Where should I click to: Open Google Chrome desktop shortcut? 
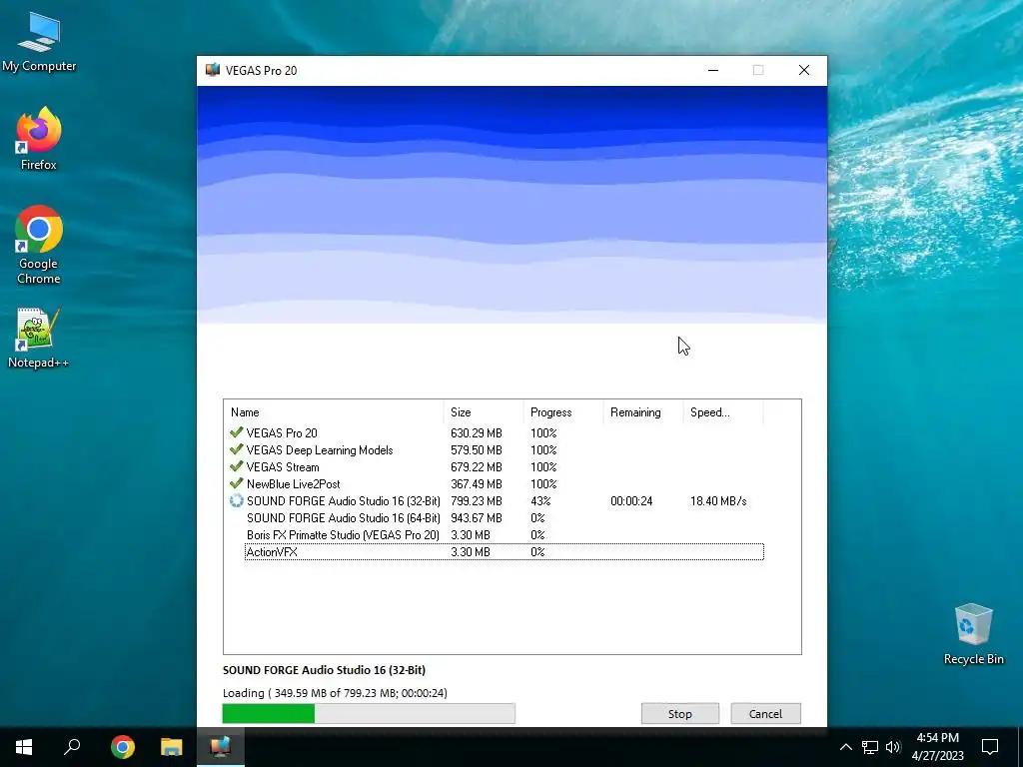click(x=39, y=245)
